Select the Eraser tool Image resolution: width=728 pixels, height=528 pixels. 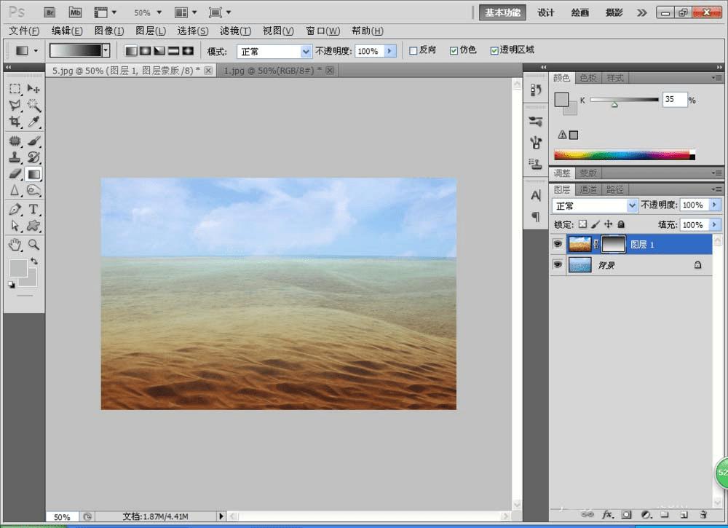[x=15, y=174]
